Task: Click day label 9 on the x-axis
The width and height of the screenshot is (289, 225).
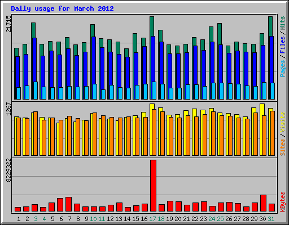Action: pos(86,219)
